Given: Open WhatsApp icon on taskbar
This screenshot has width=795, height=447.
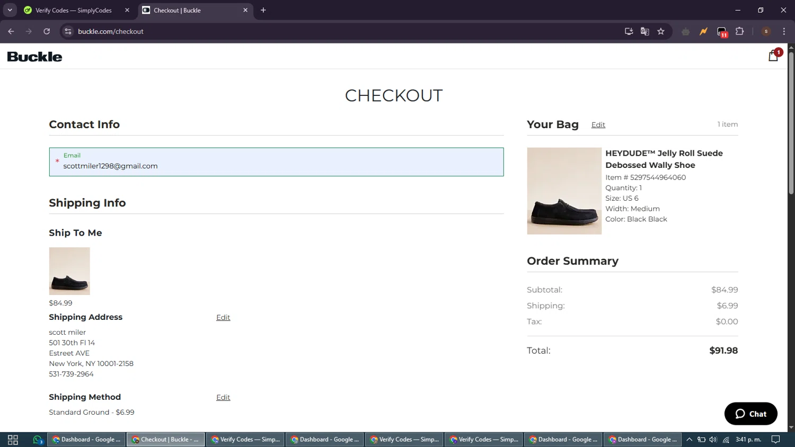Looking at the screenshot, I should click(x=38, y=440).
